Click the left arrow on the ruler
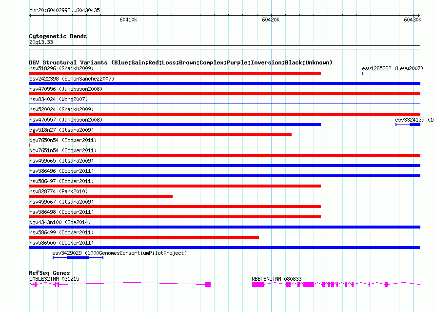The image size is (434, 312). (31, 15)
